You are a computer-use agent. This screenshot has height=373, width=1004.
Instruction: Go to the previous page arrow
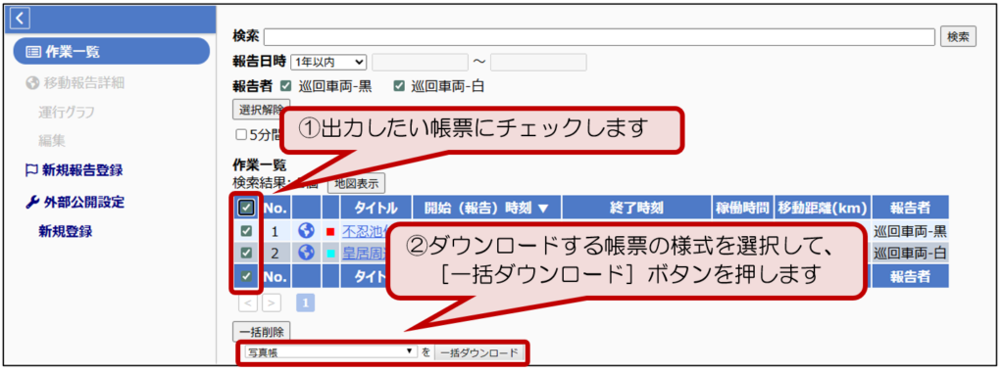point(248,303)
